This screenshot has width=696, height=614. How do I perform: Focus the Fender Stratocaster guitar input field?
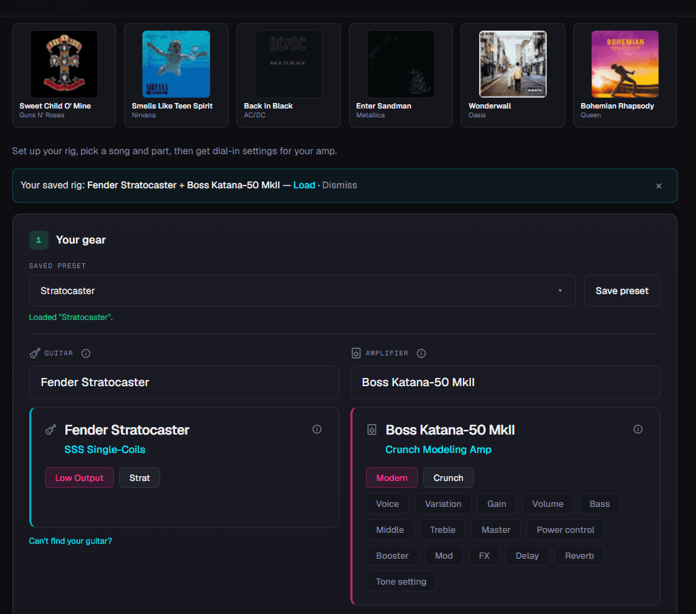(184, 382)
